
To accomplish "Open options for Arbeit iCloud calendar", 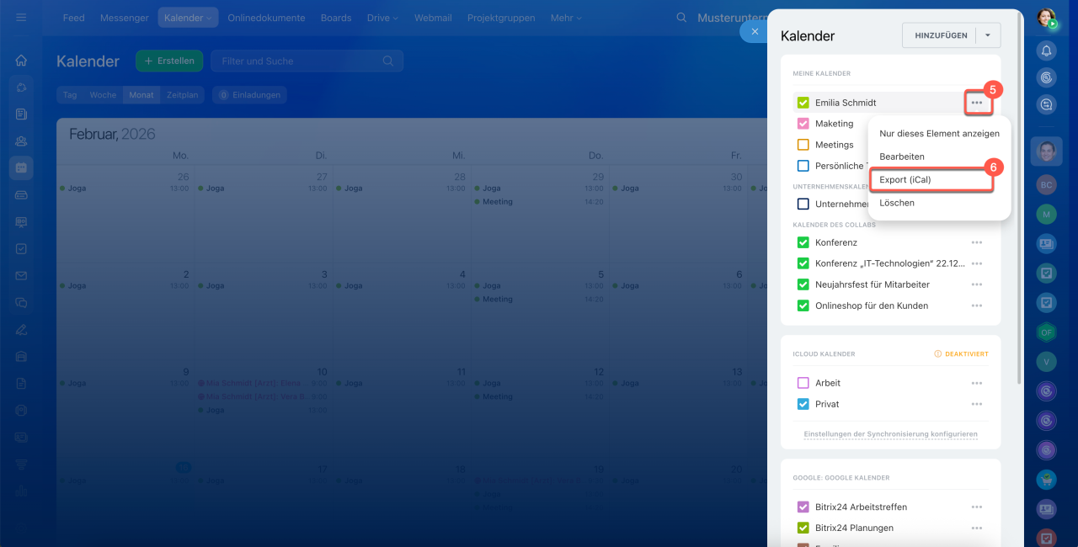I will [976, 383].
